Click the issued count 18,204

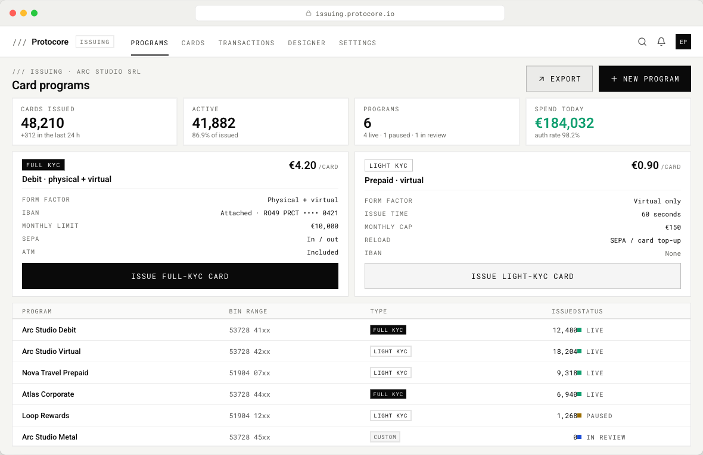click(565, 352)
